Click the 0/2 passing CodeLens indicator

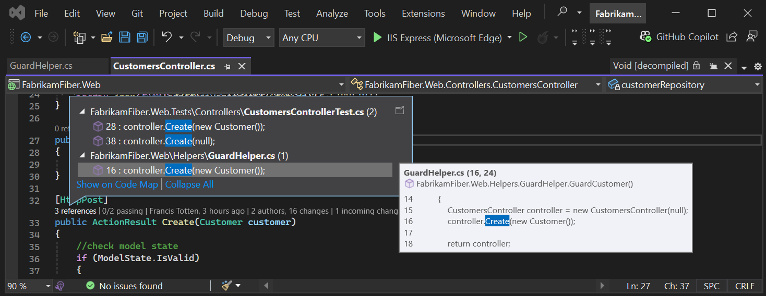tap(124, 211)
